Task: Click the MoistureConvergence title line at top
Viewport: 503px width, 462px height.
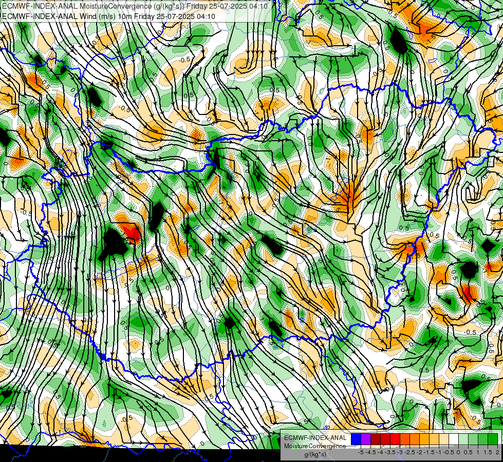Action: [135, 6]
